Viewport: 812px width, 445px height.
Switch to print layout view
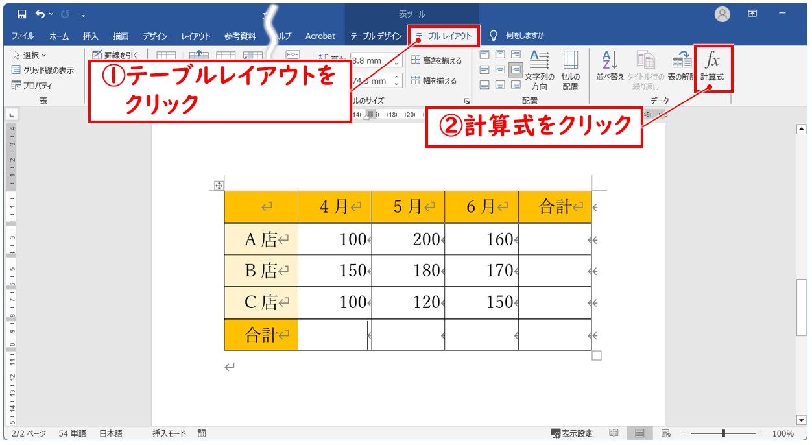[639, 433]
